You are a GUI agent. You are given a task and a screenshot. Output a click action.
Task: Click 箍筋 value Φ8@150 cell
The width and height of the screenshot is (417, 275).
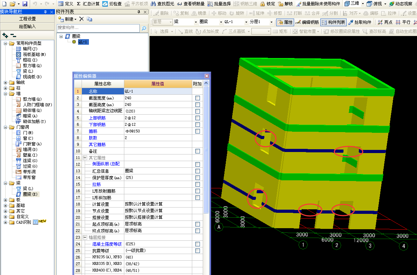(158, 131)
